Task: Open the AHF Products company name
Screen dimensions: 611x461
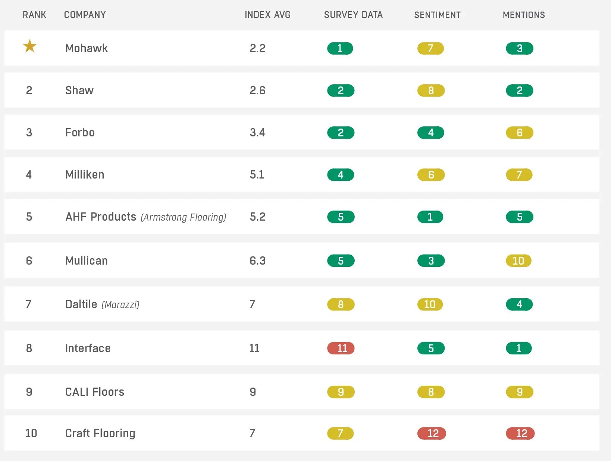Action: pos(101,217)
